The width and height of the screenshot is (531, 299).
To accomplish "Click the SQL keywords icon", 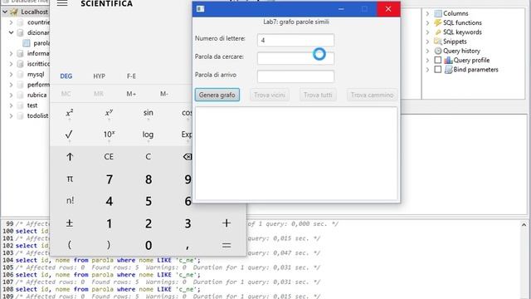I will [x=438, y=32].
